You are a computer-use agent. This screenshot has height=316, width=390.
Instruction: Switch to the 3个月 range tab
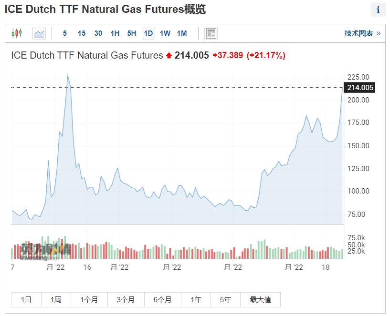pyautogui.click(x=126, y=300)
